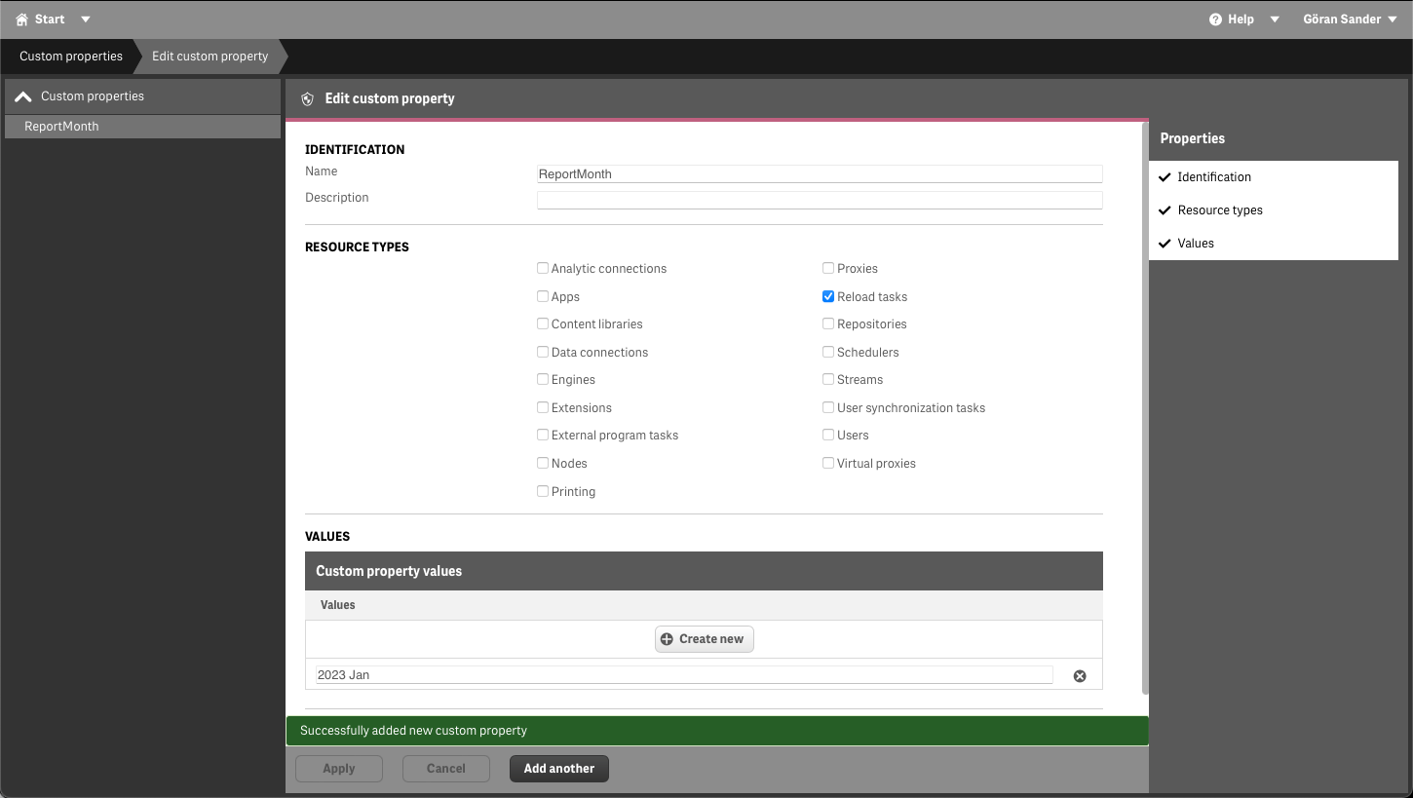Screen dimensions: 1413x798
Task: Tick the Schedulers checkbox
Action: click(x=828, y=352)
